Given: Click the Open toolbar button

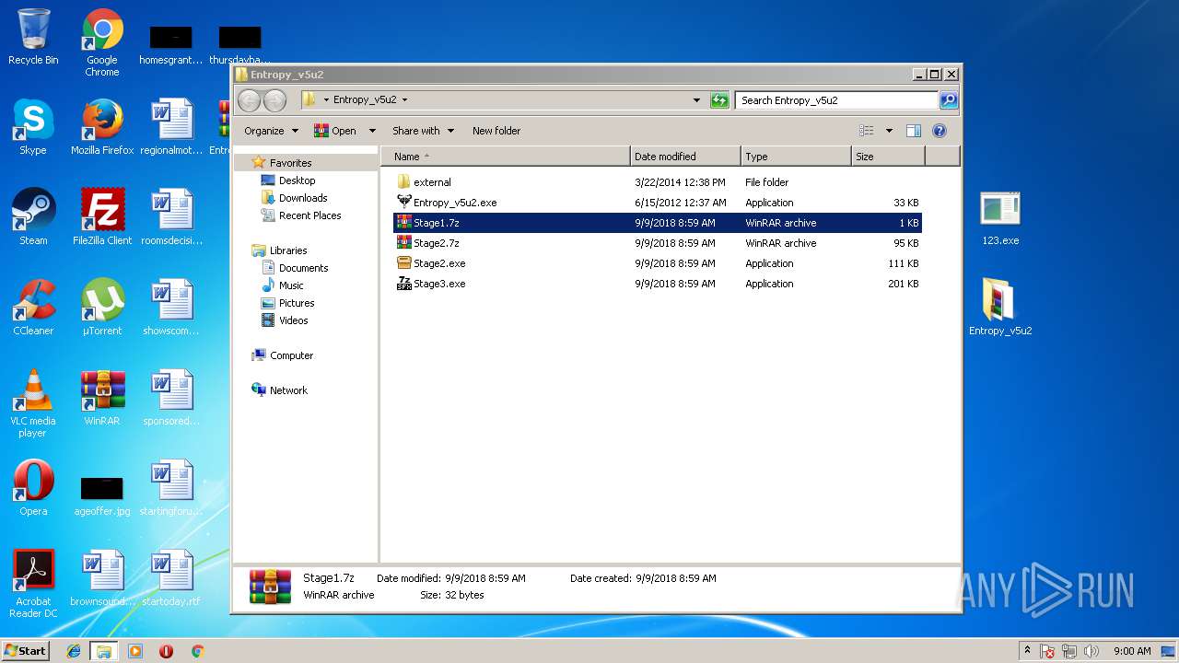Looking at the screenshot, I should coord(335,131).
